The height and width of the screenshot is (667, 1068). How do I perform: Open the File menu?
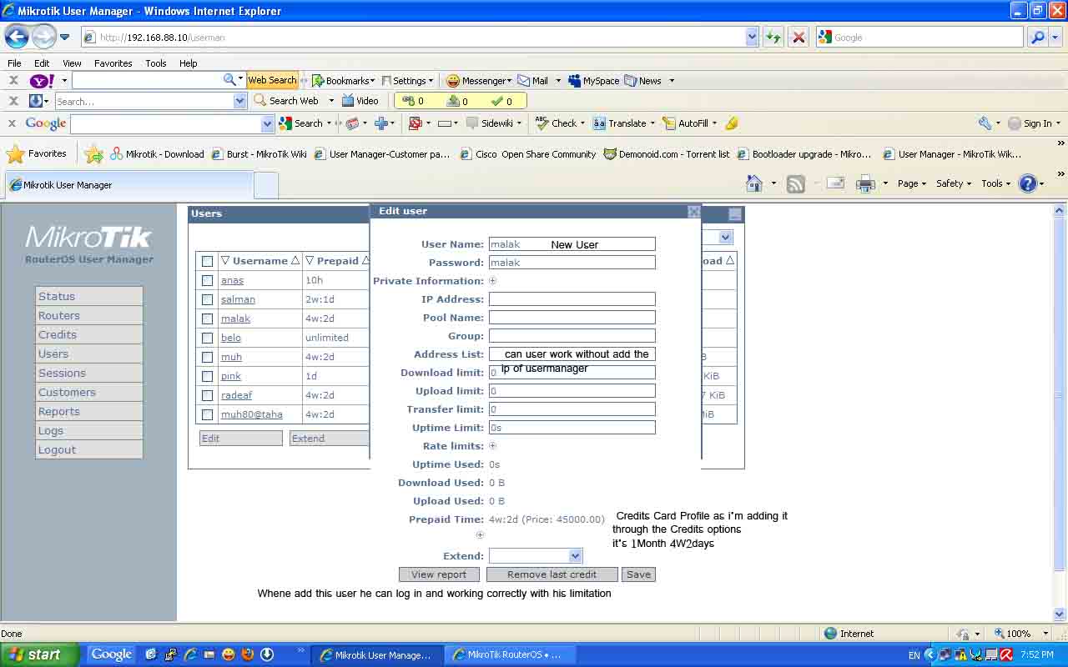14,63
